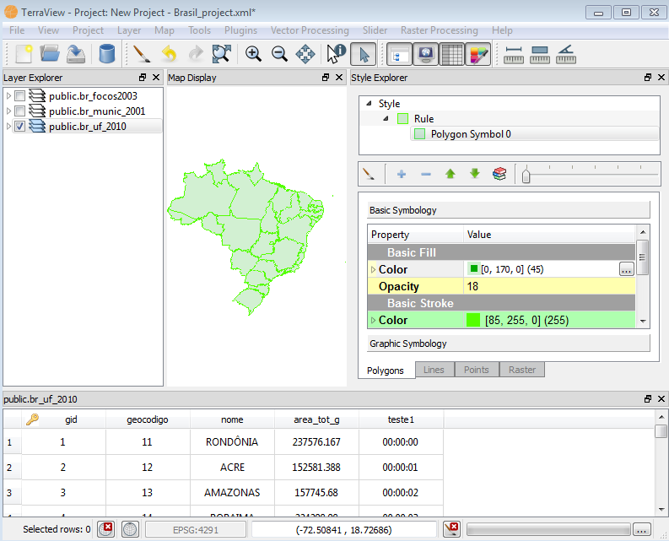This screenshot has width=669, height=541.
Task: Switch to the Lines tab
Action: 434,370
